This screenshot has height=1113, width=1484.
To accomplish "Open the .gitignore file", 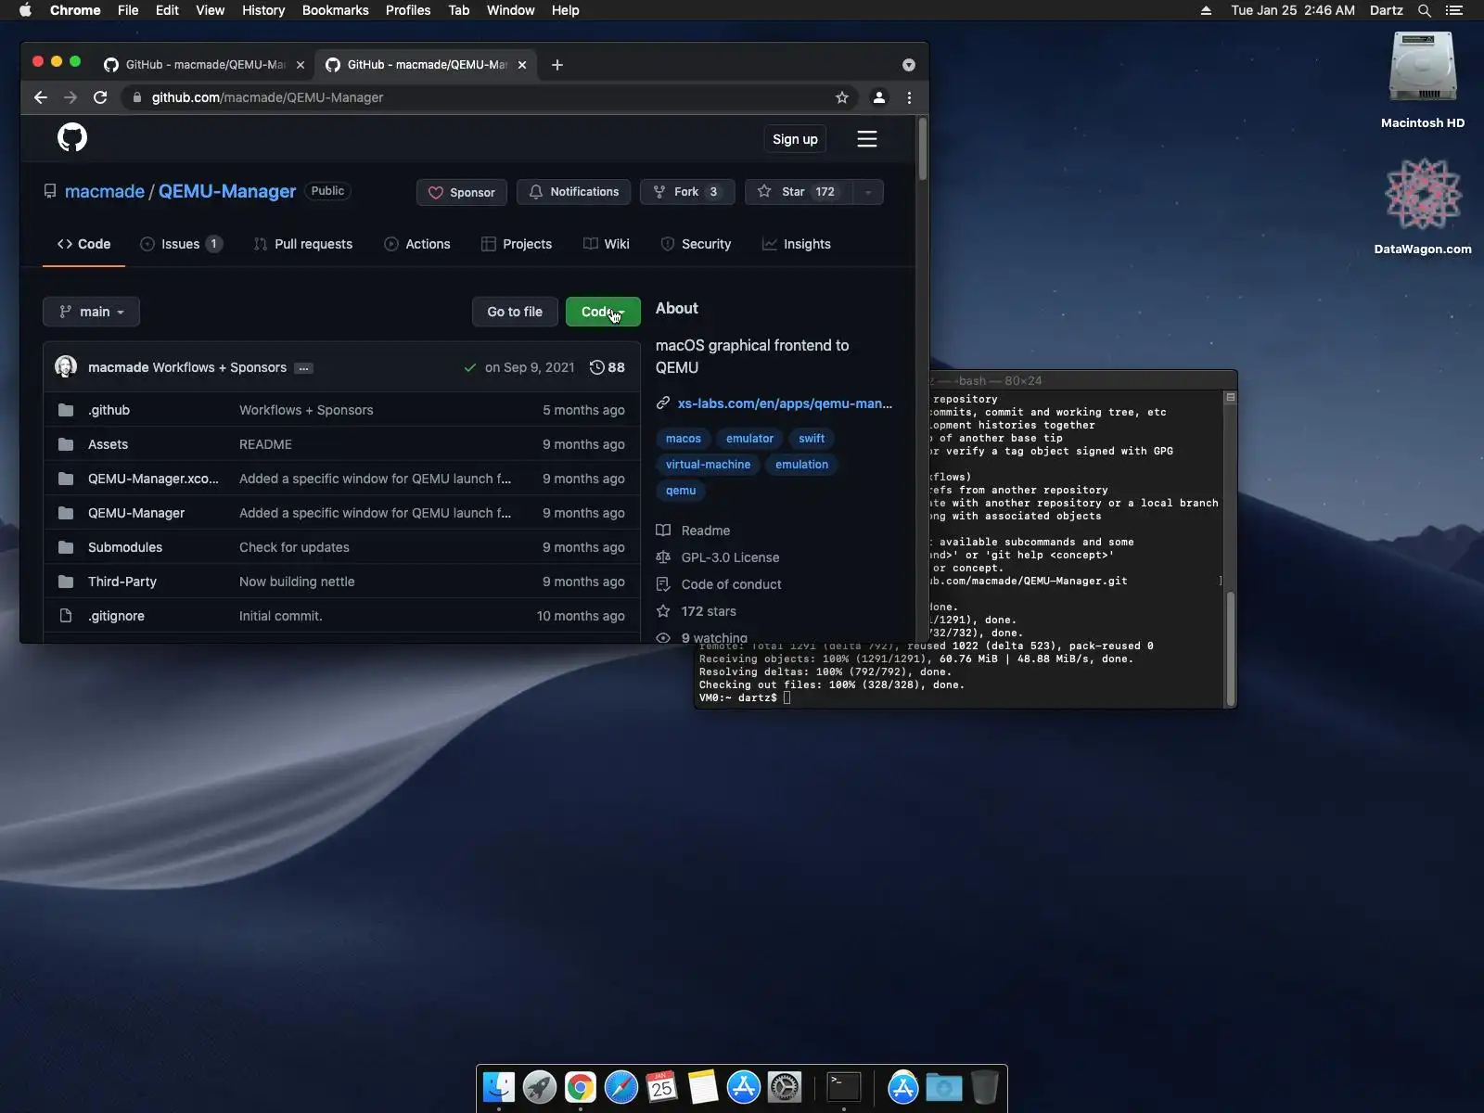I will 116,616.
